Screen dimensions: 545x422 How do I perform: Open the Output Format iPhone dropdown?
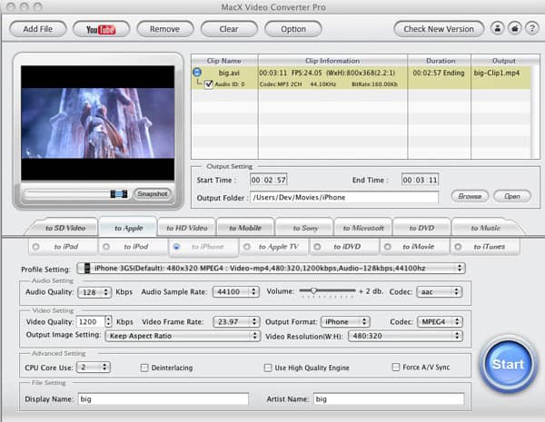(345, 321)
